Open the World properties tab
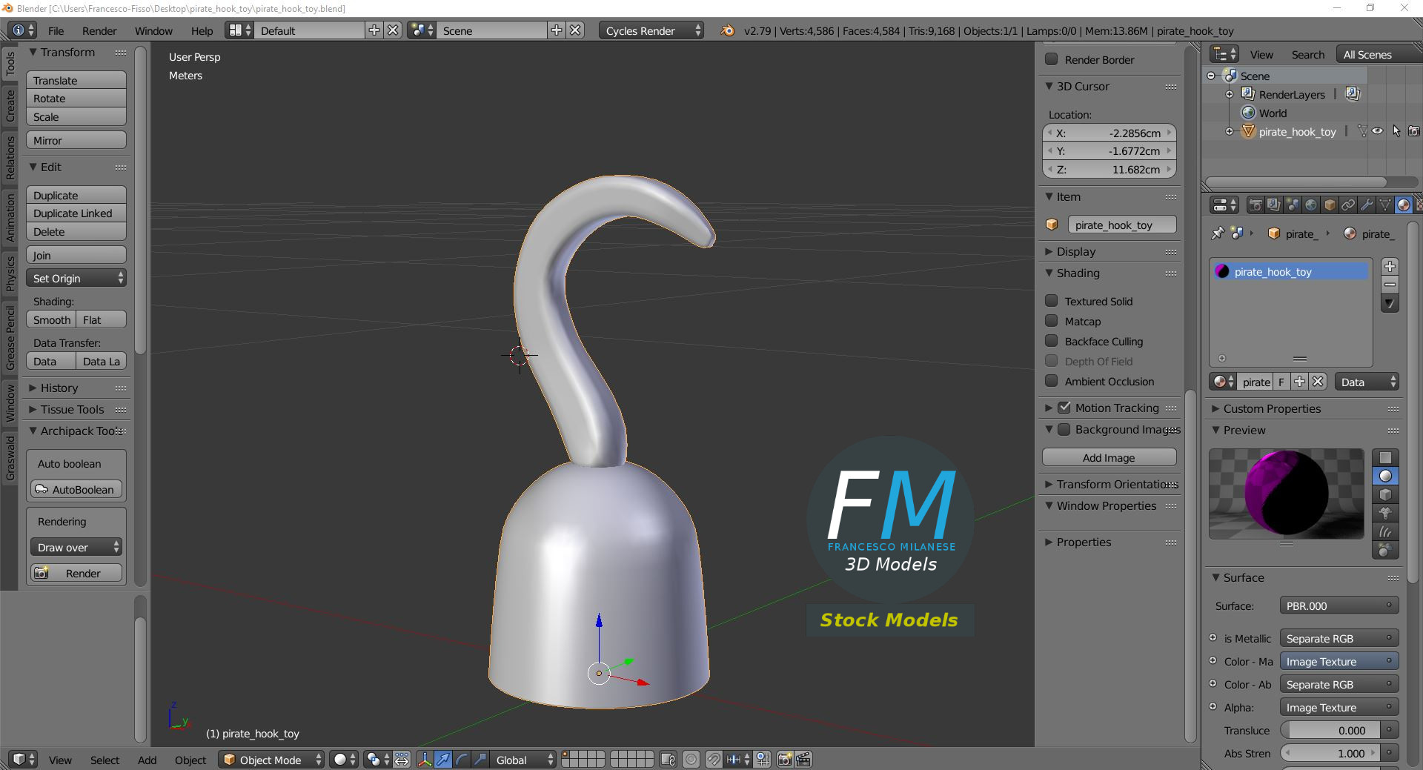Viewport: 1423px width, 770px height. [1311, 205]
